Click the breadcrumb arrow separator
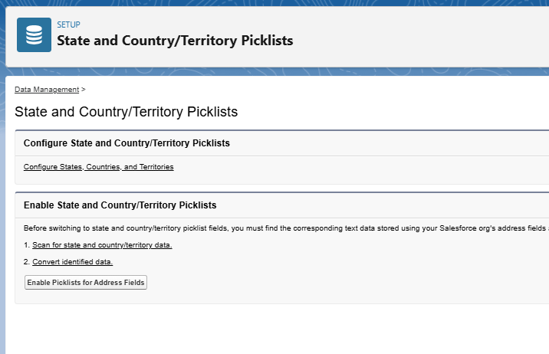This screenshot has width=549, height=354. pos(84,90)
